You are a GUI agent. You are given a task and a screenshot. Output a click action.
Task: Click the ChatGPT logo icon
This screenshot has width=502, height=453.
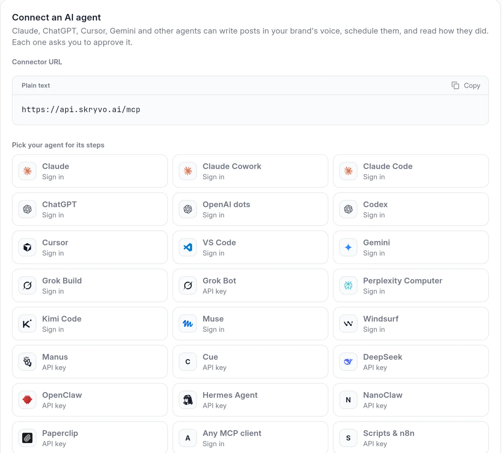27,209
